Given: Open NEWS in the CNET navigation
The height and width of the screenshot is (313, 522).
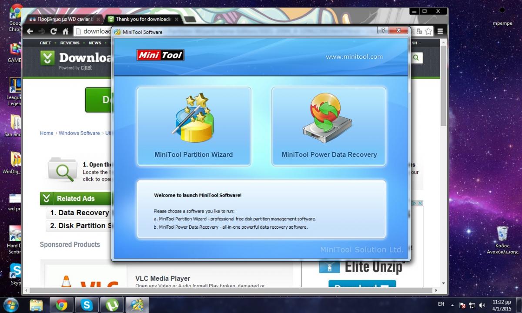Looking at the screenshot, I should (95, 43).
